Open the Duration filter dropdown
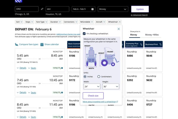The height and width of the screenshot is (119, 178). pos(55,22)
